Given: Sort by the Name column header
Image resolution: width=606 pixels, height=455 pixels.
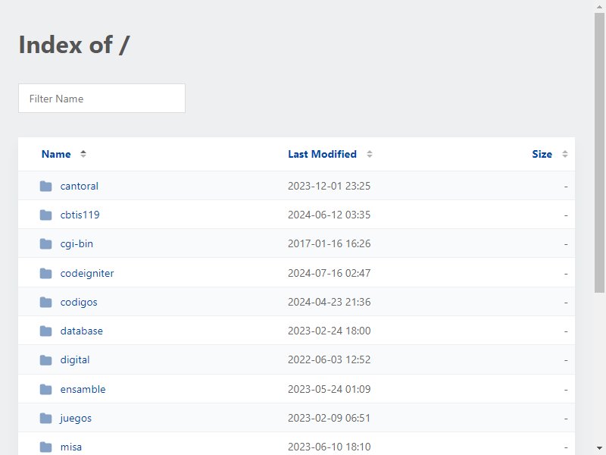Looking at the screenshot, I should (x=56, y=154).
